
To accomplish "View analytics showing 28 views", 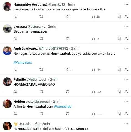I will click(x=96, y=17).
